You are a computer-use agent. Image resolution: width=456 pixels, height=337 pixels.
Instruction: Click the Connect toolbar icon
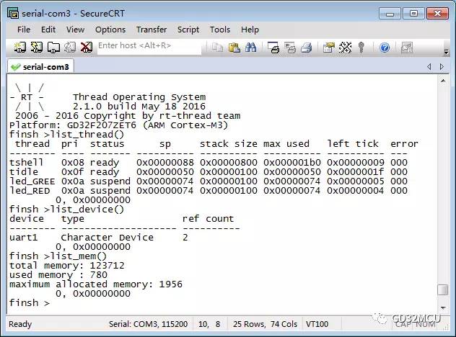[19, 48]
